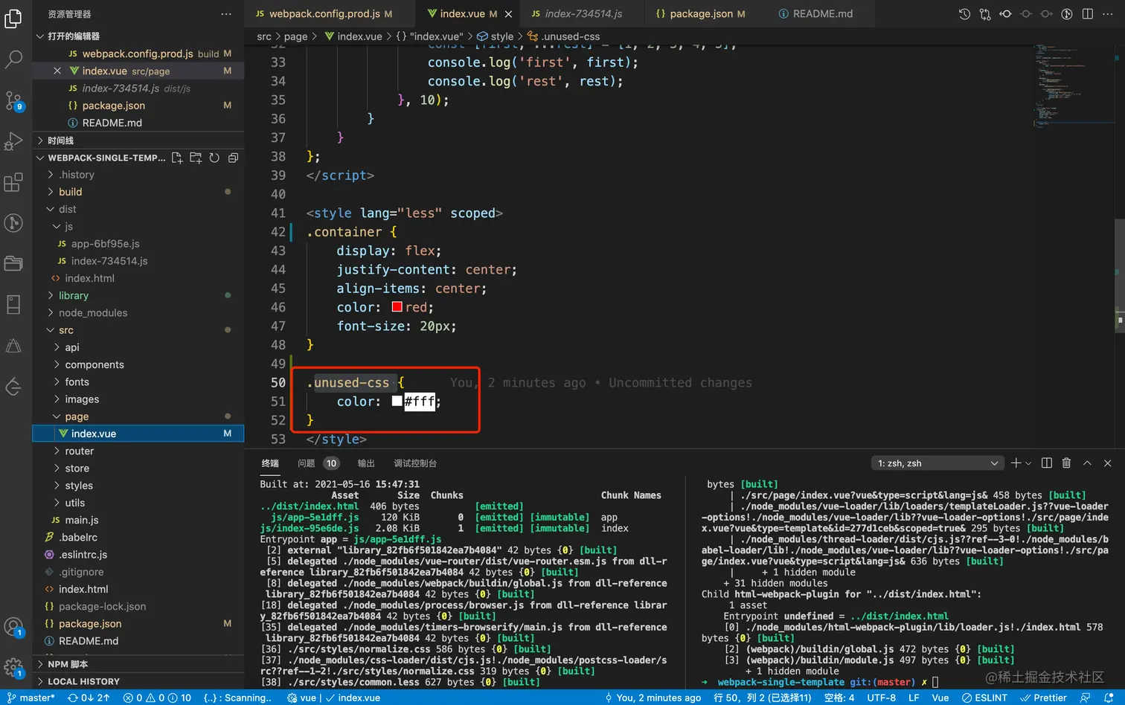Open the 输出 panel tab
This screenshot has height=705, width=1125.
[x=366, y=463]
